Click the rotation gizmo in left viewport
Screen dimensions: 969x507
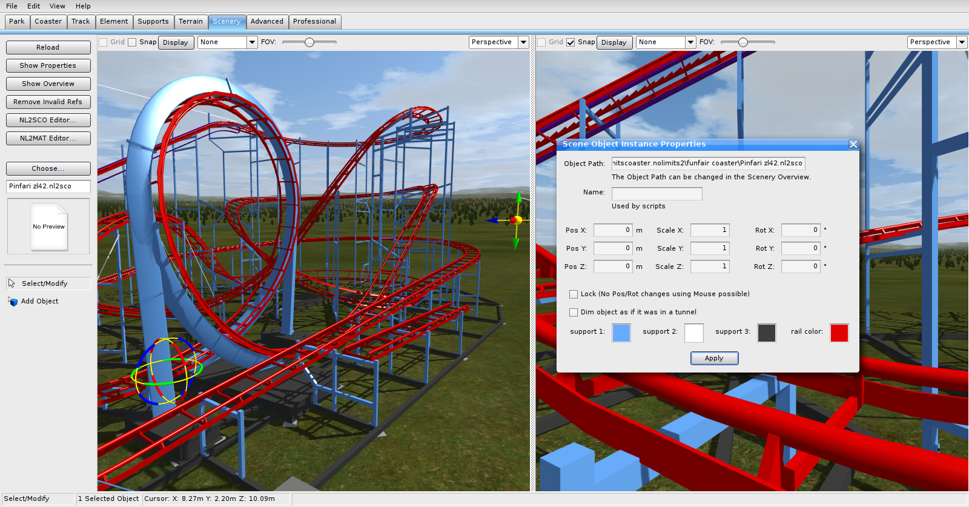165,371
